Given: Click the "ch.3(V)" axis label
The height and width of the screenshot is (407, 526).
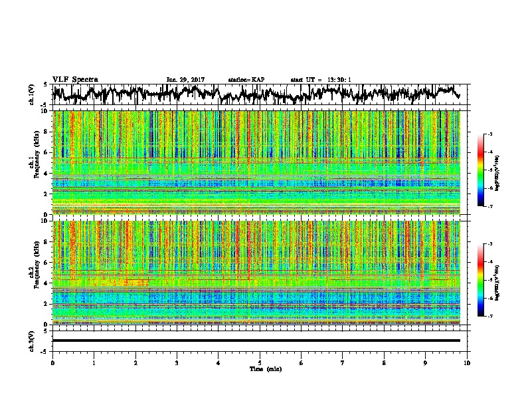Looking at the screenshot, I should click(31, 341).
